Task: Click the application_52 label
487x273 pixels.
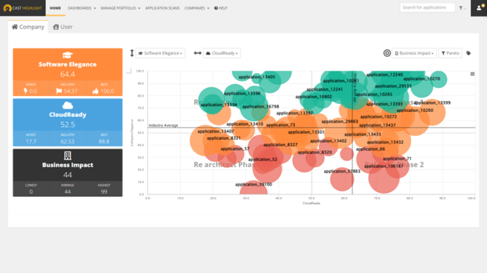Action: click(263, 159)
